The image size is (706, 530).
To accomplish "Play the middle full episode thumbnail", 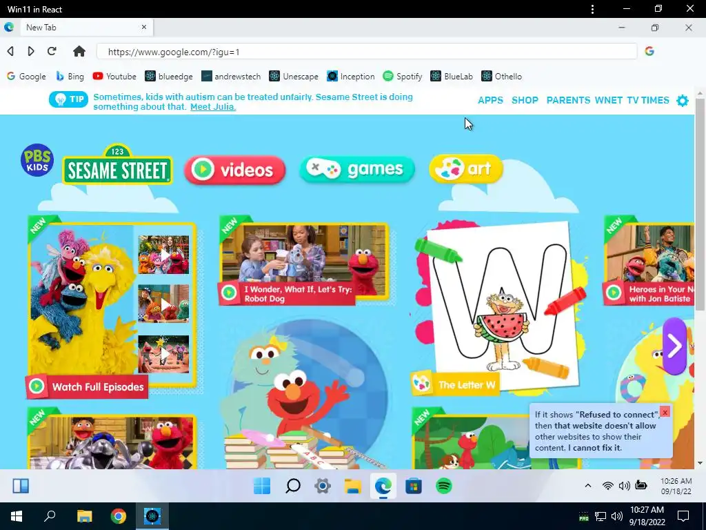I will 163,304.
